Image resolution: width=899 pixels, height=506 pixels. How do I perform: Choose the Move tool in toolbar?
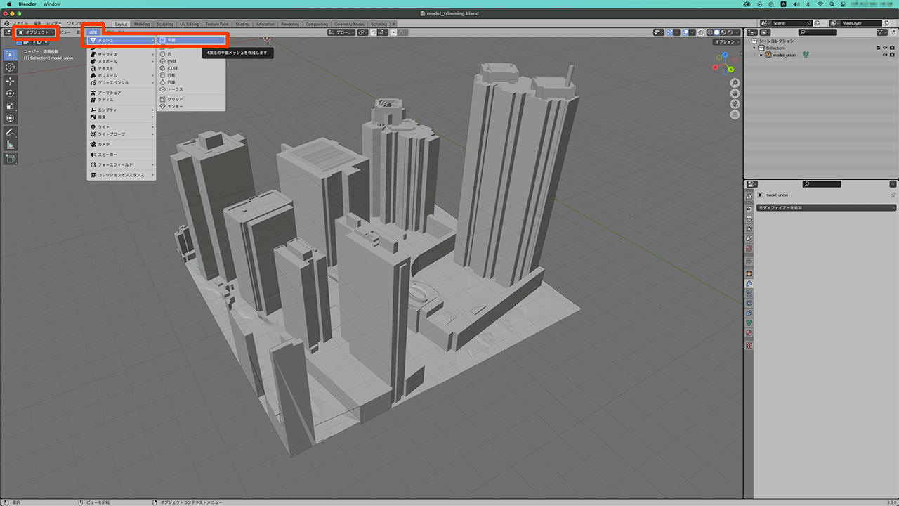click(x=11, y=81)
